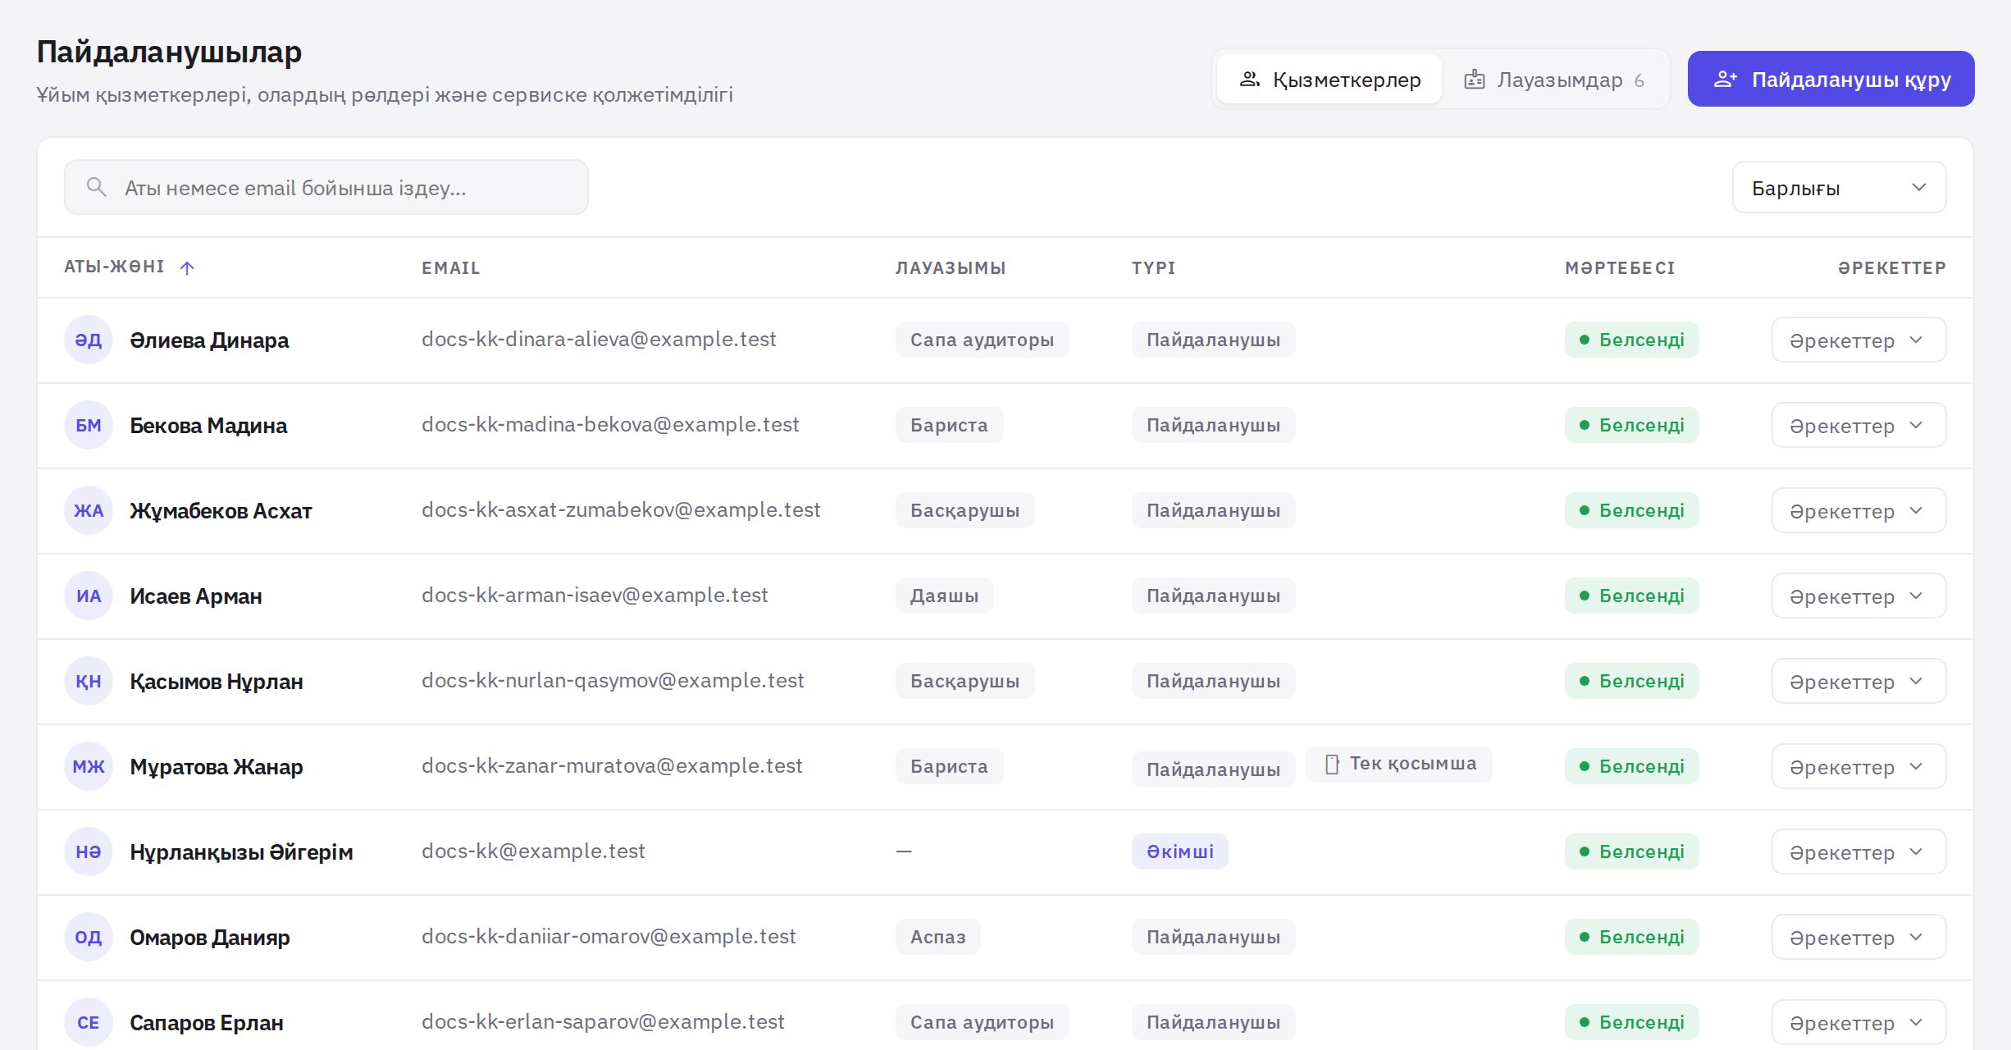Image resolution: width=2011 pixels, height=1050 pixels.
Task: Click the Пайдаланушы құру button
Action: coord(1831,79)
